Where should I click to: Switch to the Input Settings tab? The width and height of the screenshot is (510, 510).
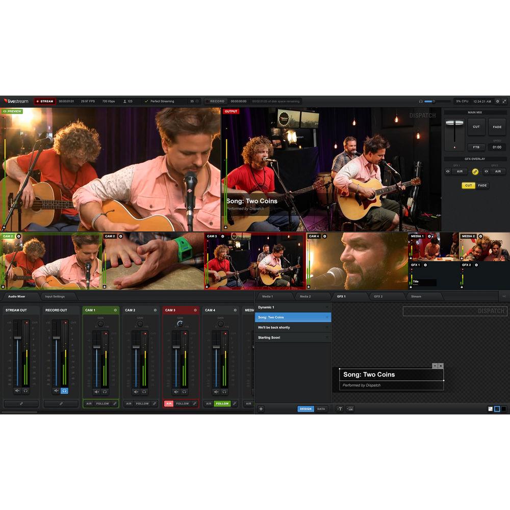(55, 296)
